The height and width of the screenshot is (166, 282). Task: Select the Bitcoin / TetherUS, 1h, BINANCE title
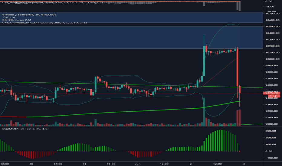pyautogui.click(x=29, y=14)
